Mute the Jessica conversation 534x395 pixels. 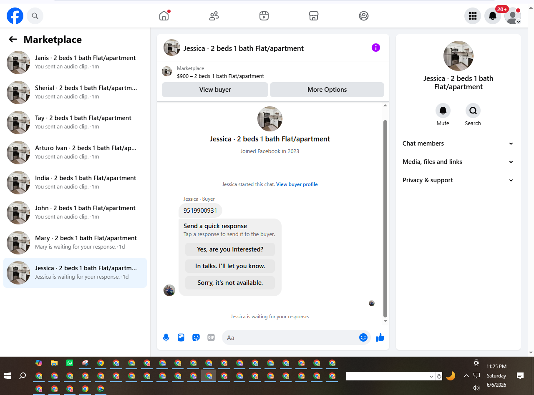[x=443, y=111]
